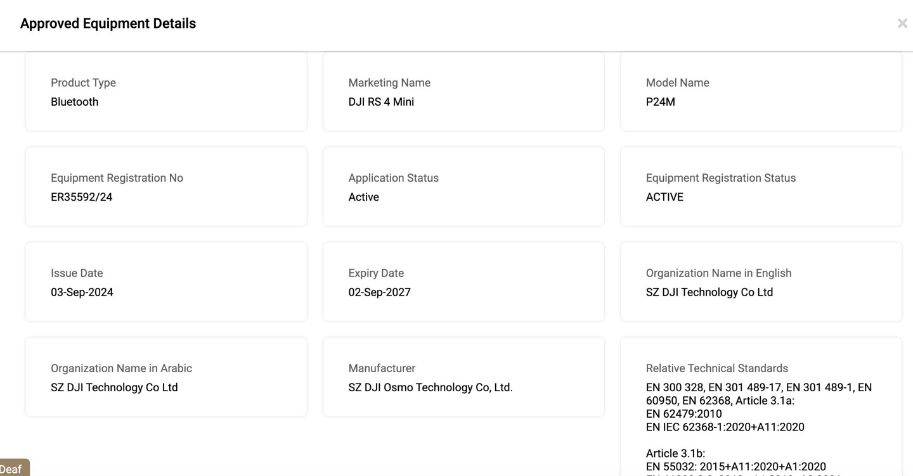Select the uppercase ACTIVE registration status
The image size is (913, 476).
(664, 197)
